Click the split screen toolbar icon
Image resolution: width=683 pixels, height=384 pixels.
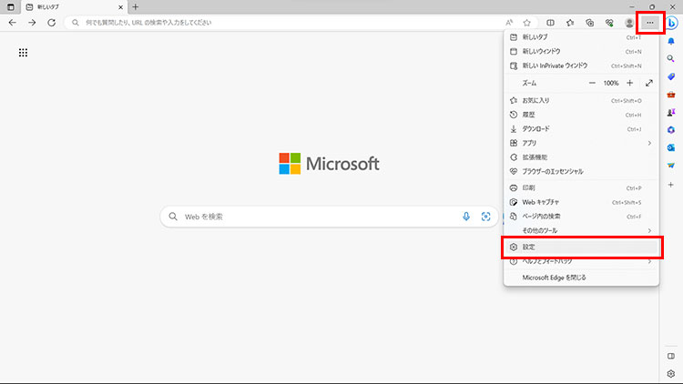(x=550, y=22)
